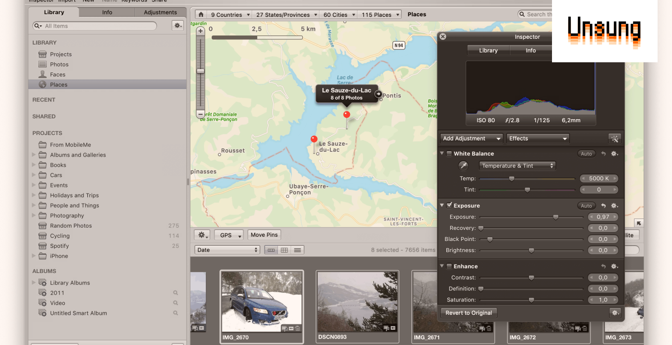Click the arrow on the Le Sauze-du-Lac label
The width and height of the screenshot is (672, 345).
pos(378,94)
